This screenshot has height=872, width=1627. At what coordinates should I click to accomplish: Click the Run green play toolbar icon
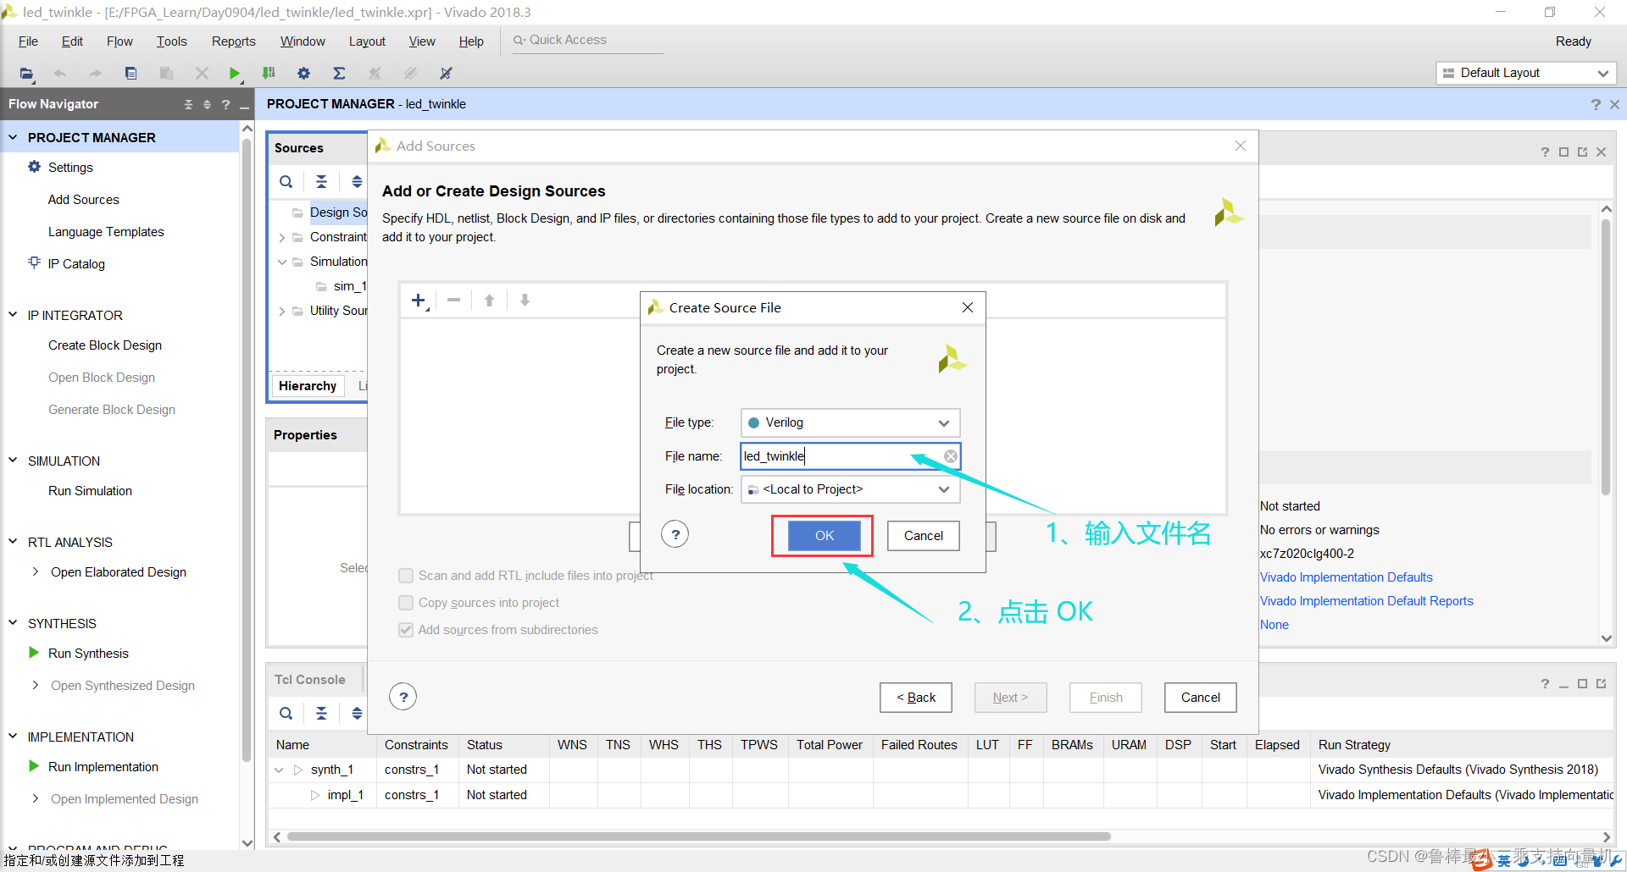point(235,74)
